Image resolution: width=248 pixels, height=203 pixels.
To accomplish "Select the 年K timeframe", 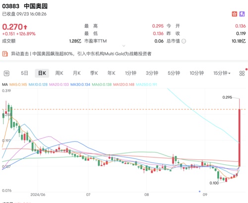I will 111,73.
